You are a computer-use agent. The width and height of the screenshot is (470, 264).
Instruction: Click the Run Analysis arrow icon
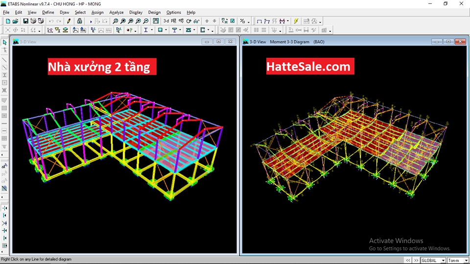pyautogui.click(x=91, y=21)
